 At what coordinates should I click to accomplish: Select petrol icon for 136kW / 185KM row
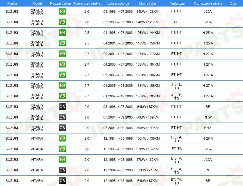click(62, 96)
